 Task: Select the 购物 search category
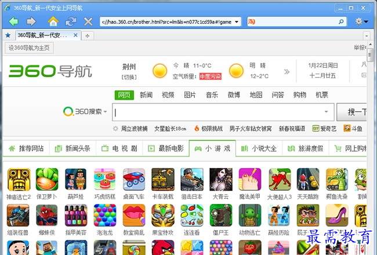pos(300,95)
